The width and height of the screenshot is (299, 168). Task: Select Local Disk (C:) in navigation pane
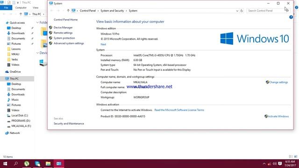tap(20, 116)
